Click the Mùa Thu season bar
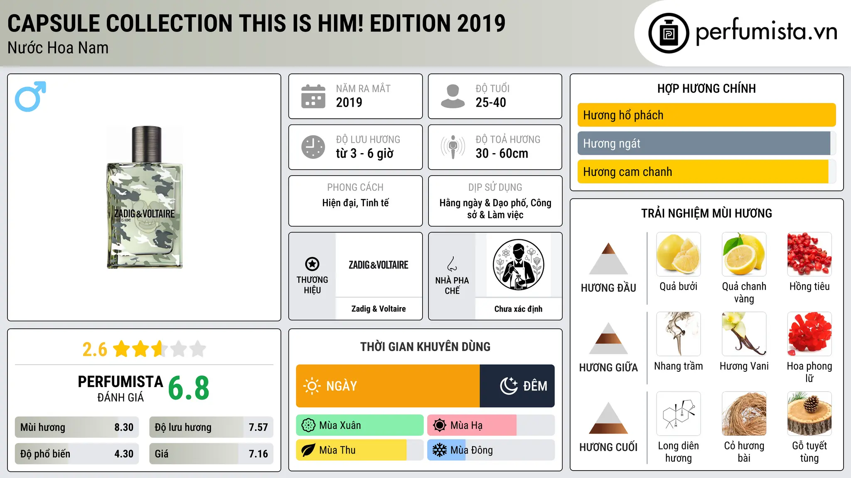 [x=360, y=450]
